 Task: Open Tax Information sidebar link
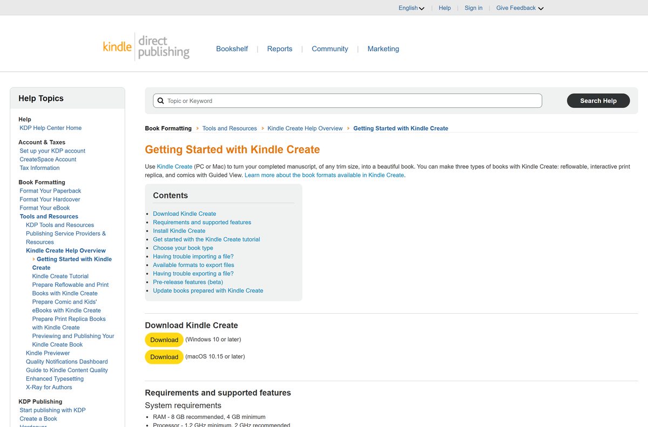click(39, 168)
